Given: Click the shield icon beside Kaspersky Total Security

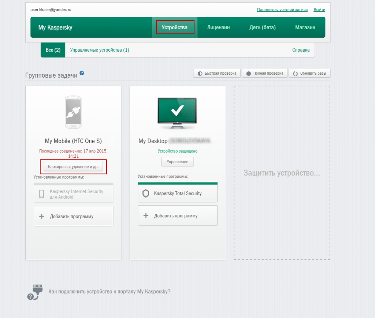Looking at the screenshot, I should tap(146, 194).
